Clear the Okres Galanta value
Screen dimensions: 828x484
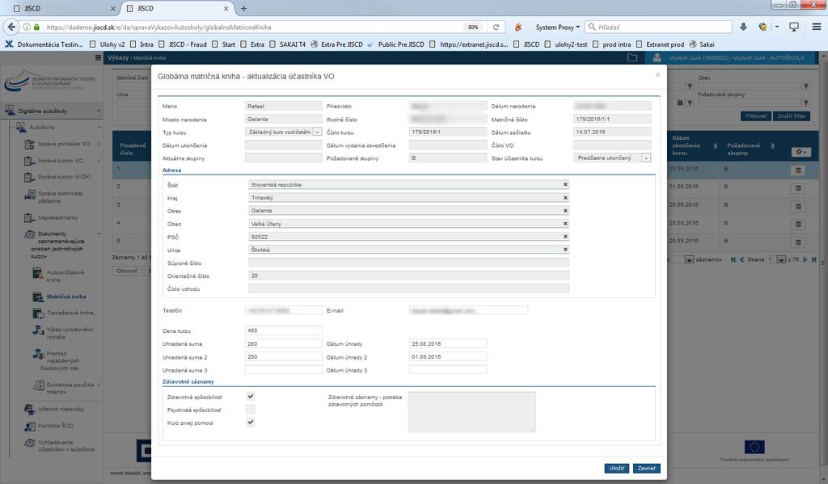pos(565,211)
